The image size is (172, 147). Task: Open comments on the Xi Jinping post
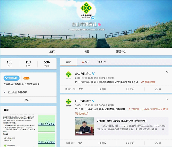(130, 143)
